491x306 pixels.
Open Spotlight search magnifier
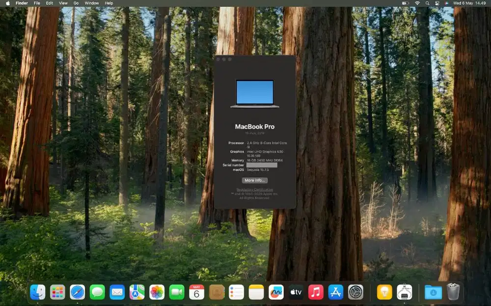tap(428, 3)
